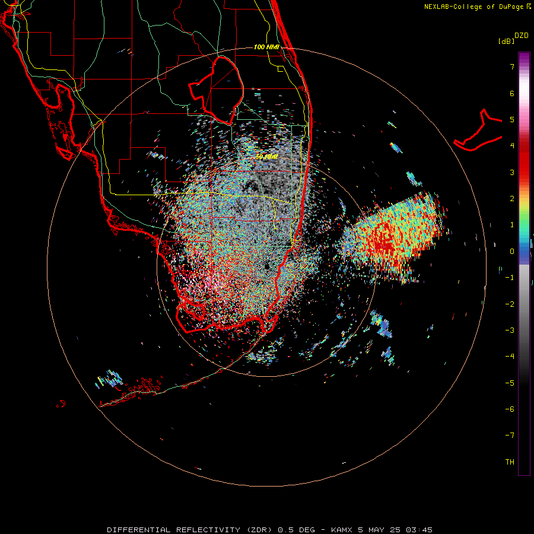Click the 6 value on the color scale

click(x=512, y=93)
